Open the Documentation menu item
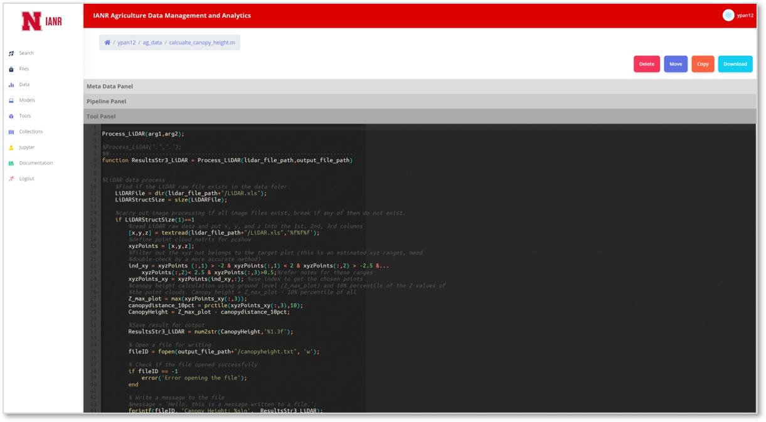This screenshot has height=422, width=766. 36,163
